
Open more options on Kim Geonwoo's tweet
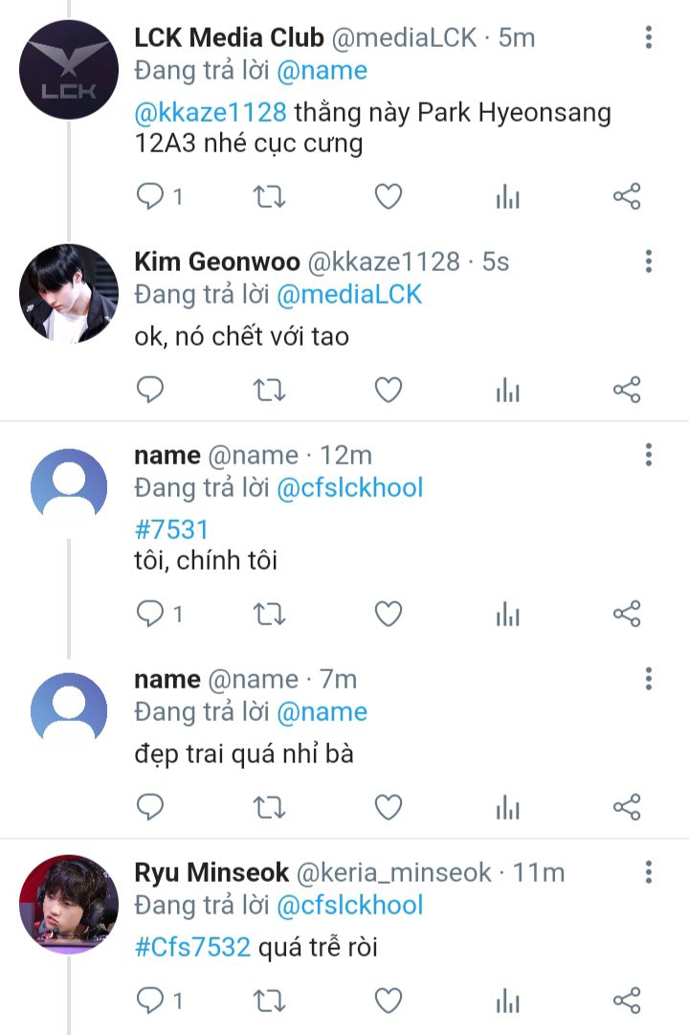[649, 261]
